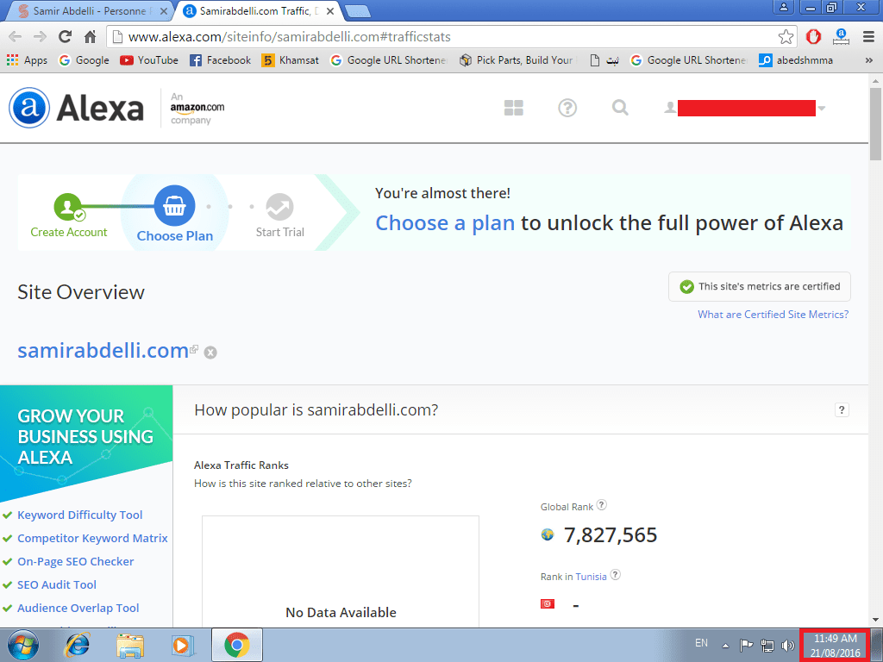Image resolution: width=883 pixels, height=662 pixels.
Task: Open Alexa site search magnifier icon
Action: coord(620,107)
